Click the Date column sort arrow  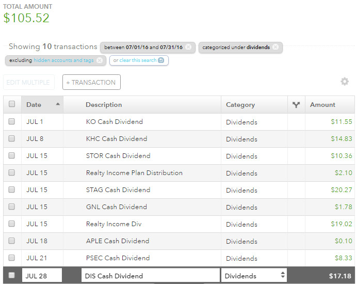pos(57,104)
